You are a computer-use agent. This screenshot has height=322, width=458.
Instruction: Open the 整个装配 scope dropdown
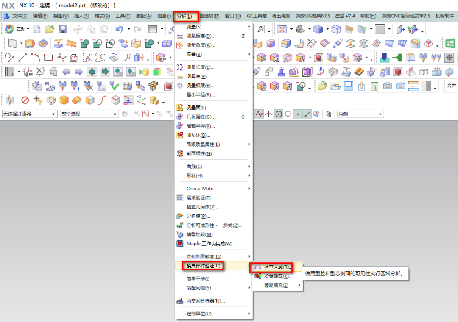click(89, 114)
